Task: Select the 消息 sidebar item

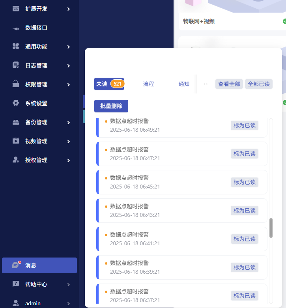Action: click(x=39, y=265)
